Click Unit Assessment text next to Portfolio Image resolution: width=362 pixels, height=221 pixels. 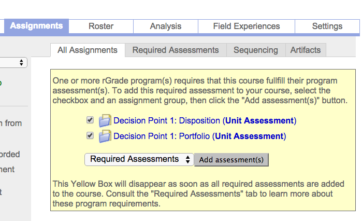coord(249,136)
